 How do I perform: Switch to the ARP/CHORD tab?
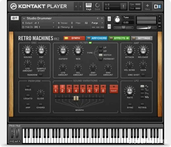click(97, 38)
